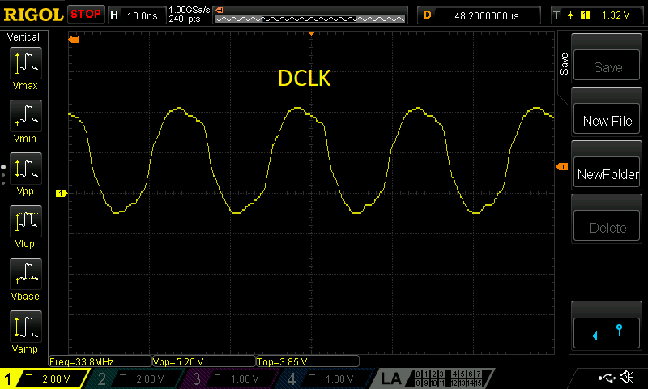The height and width of the screenshot is (389, 648).
Task: Click the RIGOL logo
Action: click(33, 15)
